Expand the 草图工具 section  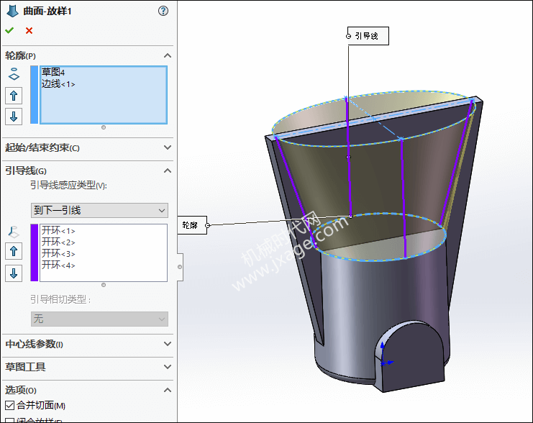pyautogui.click(x=167, y=367)
